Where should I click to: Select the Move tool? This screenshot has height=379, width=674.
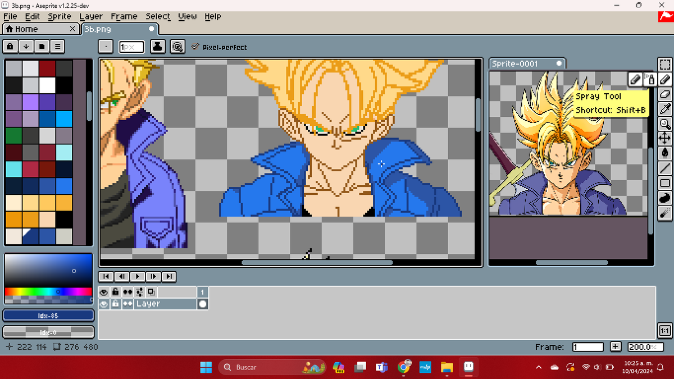tap(665, 138)
